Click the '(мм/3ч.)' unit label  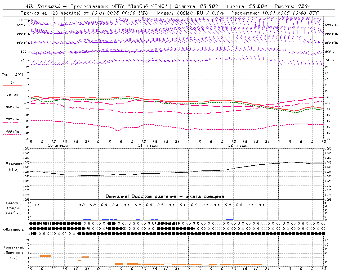coord(14,203)
